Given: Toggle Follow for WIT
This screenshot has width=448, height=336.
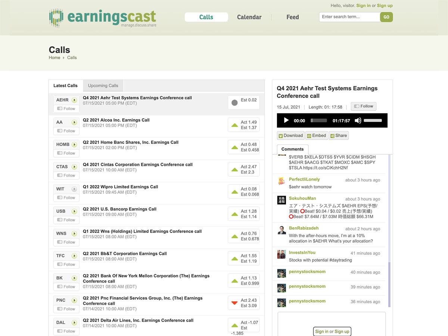Looking at the screenshot, I should click(x=66, y=197).
